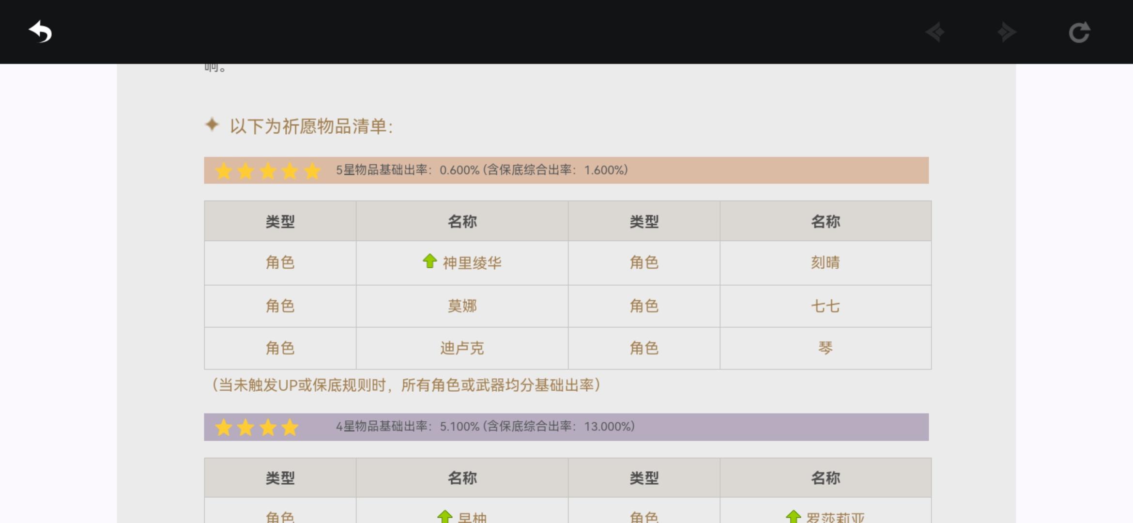Select the 角色 cell left of 琴
The width and height of the screenshot is (1133, 523).
click(x=644, y=348)
